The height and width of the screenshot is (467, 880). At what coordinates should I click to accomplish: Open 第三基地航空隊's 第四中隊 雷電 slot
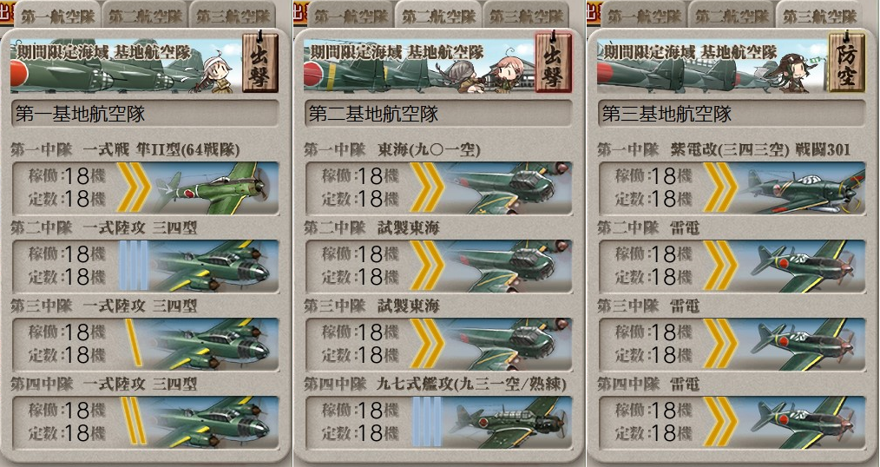(x=732, y=422)
